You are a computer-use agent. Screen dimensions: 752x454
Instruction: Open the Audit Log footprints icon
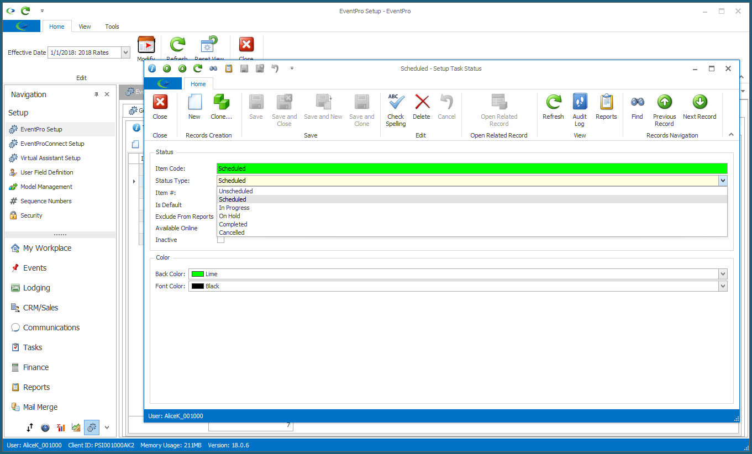pos(580,102)
